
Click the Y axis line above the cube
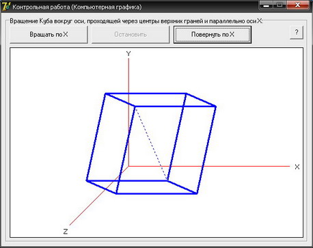[x=128, y=76]
